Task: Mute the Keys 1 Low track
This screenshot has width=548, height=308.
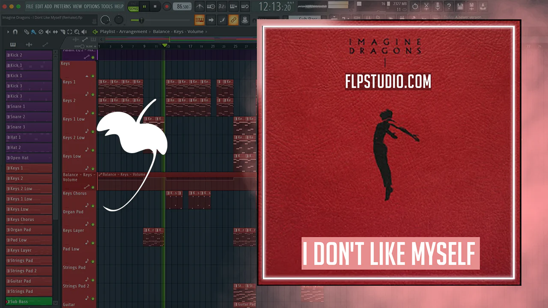Action: pos(93,132)
